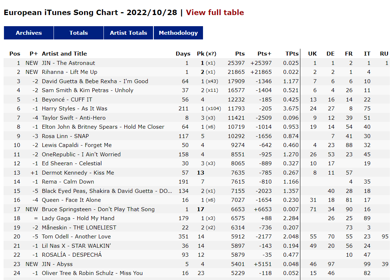
Task: Select Taylor Swift - Anti-Hero row
Action: pos(197,118)
